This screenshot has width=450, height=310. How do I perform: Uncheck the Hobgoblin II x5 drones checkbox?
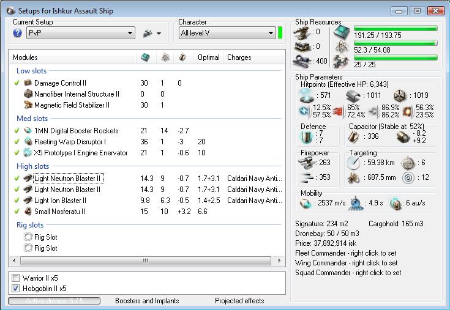[16, 288]
